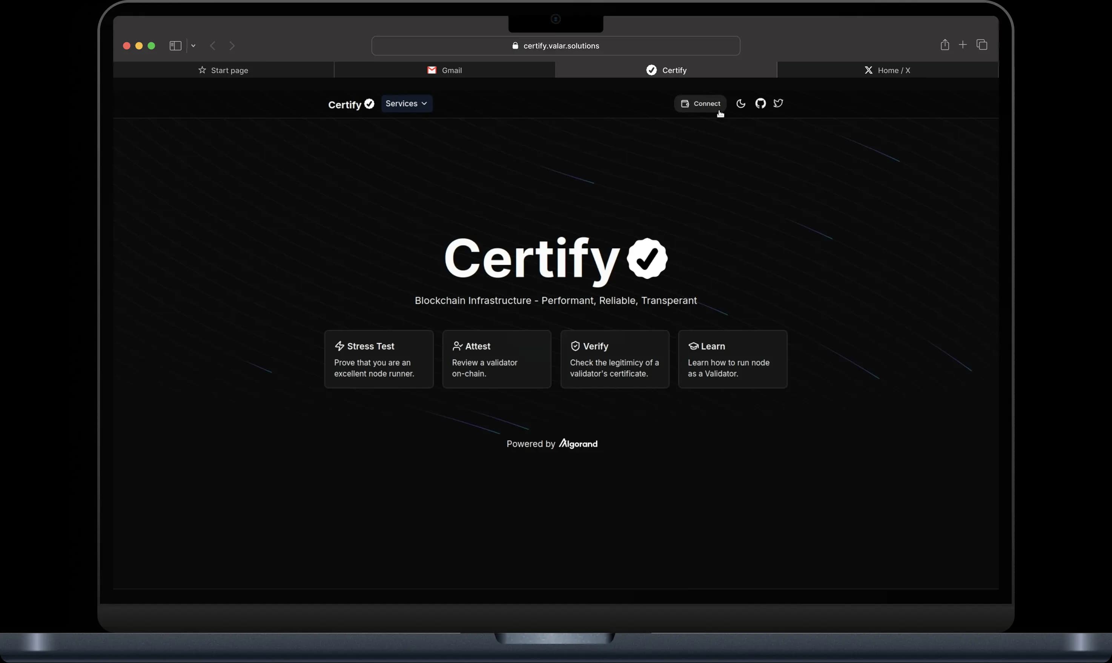Click the yellow minimize window button

pos(138,46)
